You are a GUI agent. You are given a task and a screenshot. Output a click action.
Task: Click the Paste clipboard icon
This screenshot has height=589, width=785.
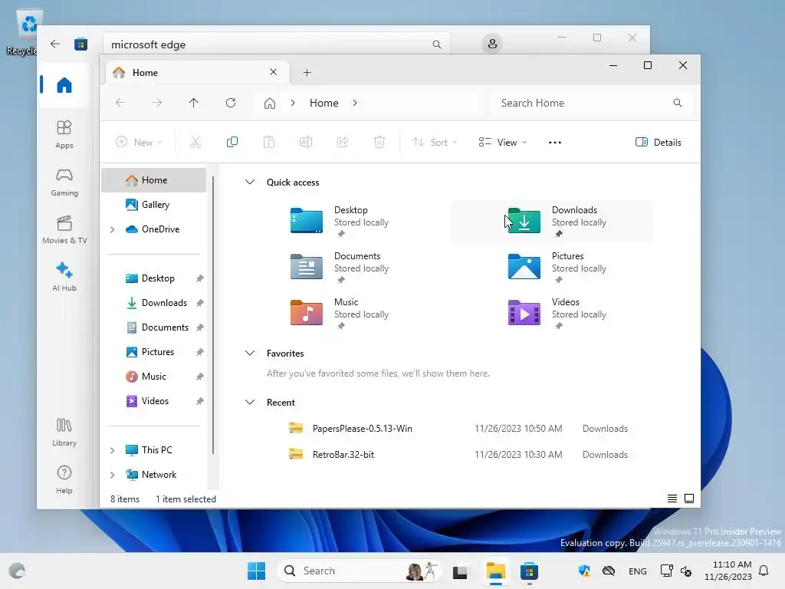(x=269, y=142)
